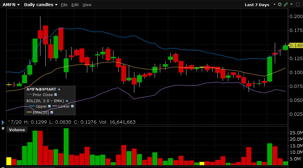The height and width of the screenshot is (168, 303).
Task: Click the green chain link grouping icon
Action: point(286,4)
